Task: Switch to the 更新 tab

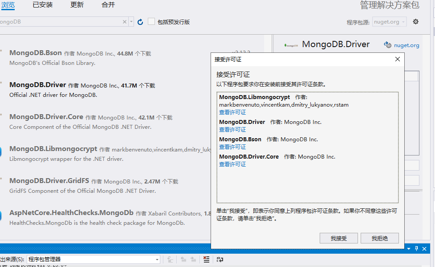Action: [x=77, y=5]
